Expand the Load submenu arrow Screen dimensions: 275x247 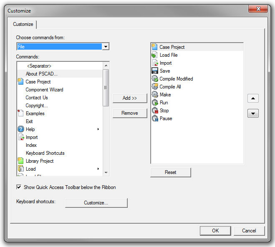98,169
